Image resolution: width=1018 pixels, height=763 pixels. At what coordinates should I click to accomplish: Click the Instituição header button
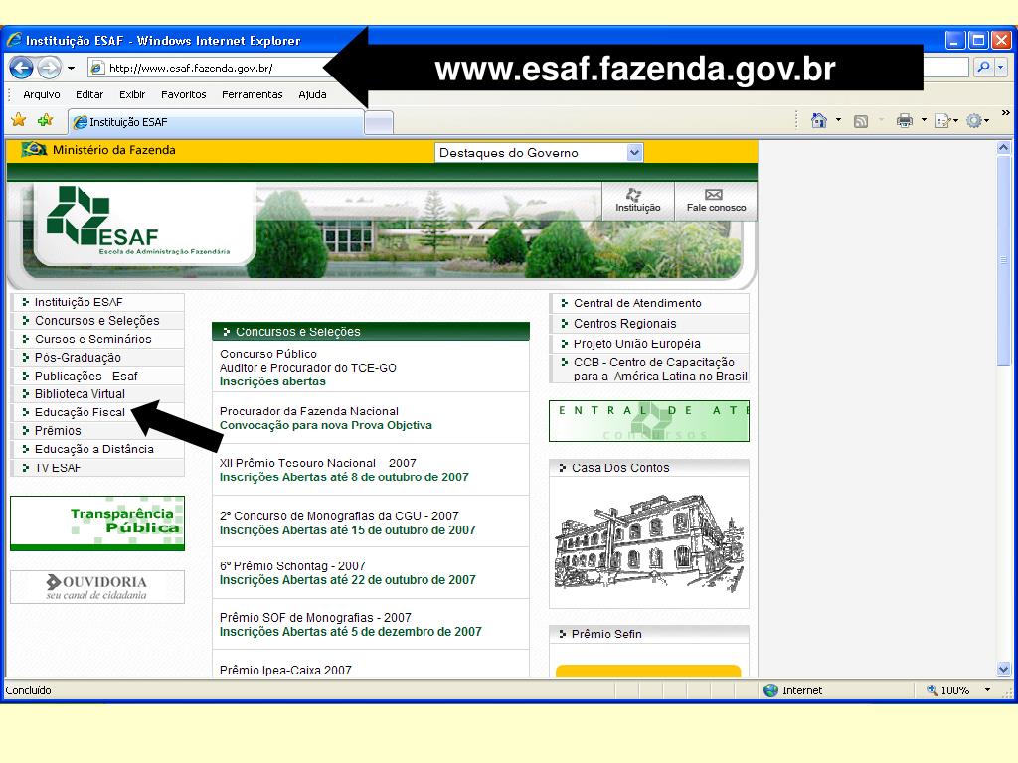pos(638,201)
